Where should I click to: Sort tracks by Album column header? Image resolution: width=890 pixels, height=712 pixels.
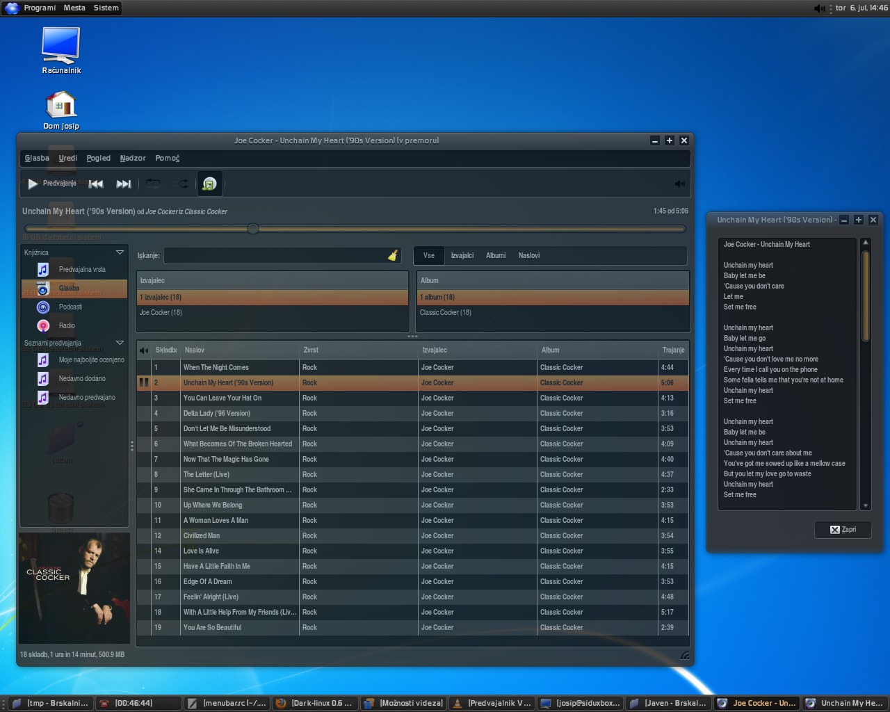click(x=598, y=350)
